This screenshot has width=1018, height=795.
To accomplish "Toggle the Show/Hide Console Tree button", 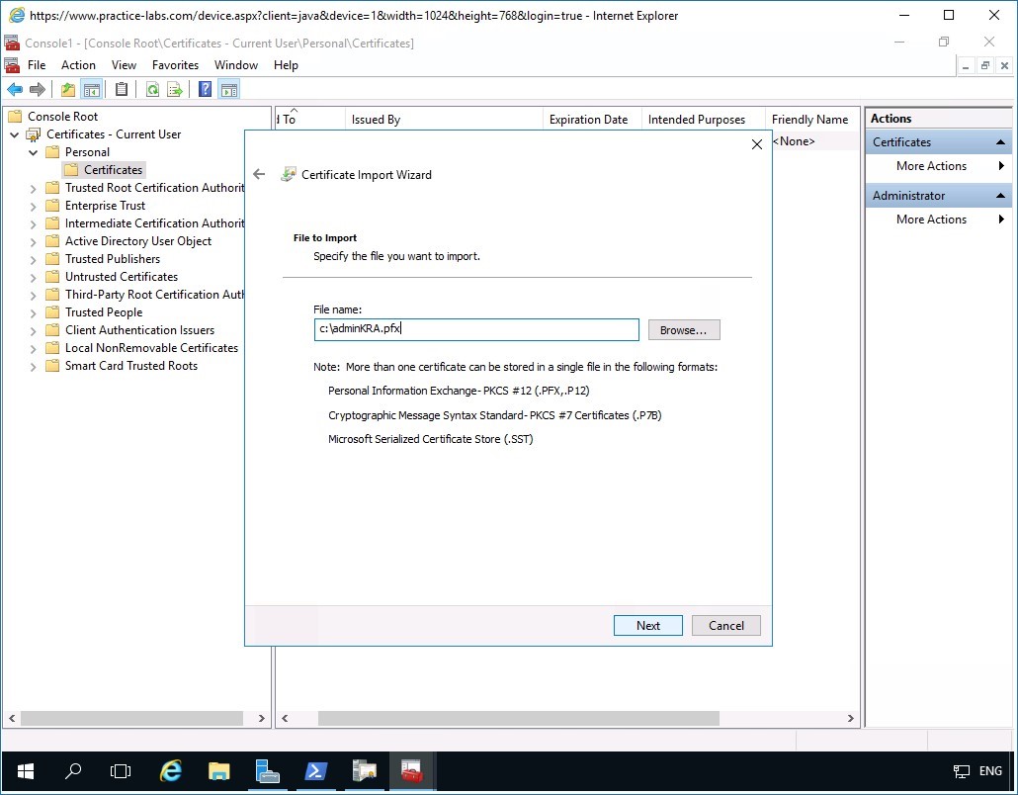I will (x=92, y=90).
